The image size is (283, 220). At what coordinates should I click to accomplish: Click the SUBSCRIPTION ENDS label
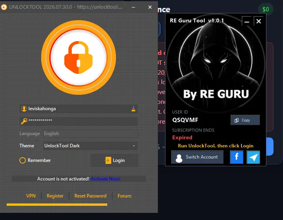point(193,130)
